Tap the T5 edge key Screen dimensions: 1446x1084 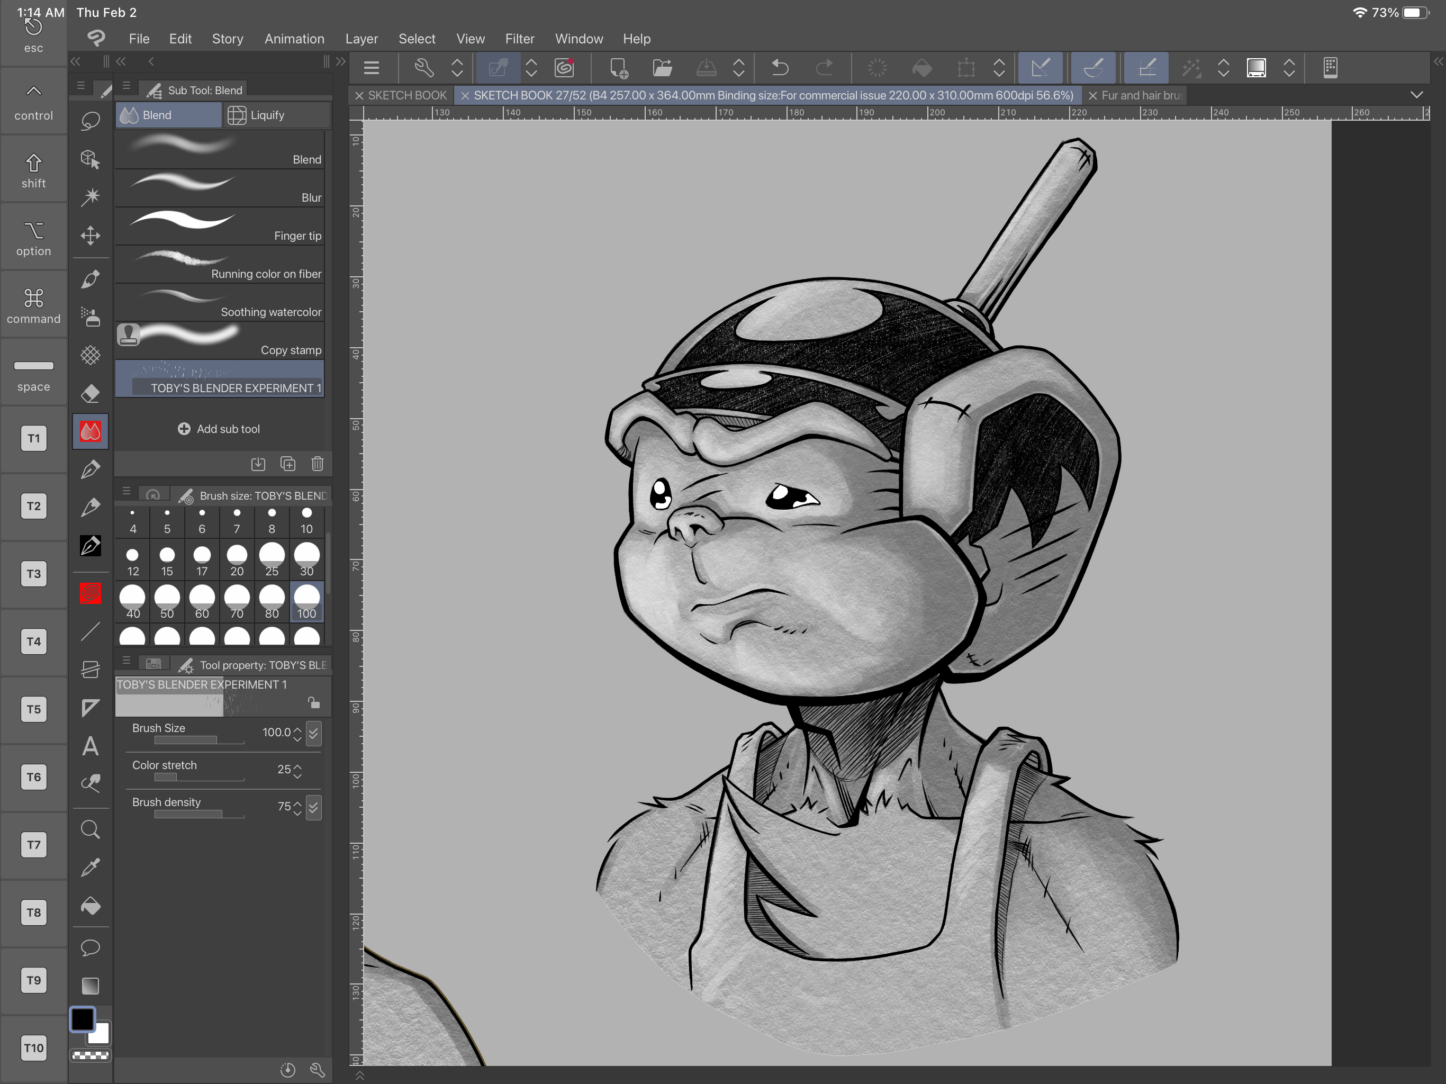click(33, 709)
